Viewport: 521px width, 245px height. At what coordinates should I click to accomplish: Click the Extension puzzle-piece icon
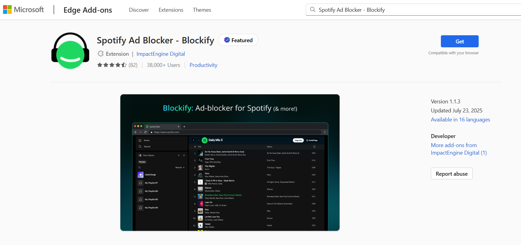tap(101, 54)
